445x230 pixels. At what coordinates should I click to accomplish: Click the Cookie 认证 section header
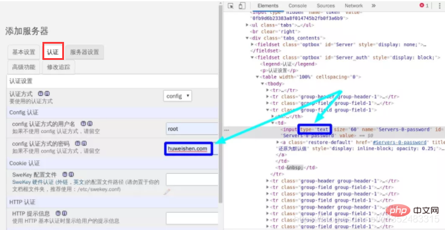[x=25, y=163]
